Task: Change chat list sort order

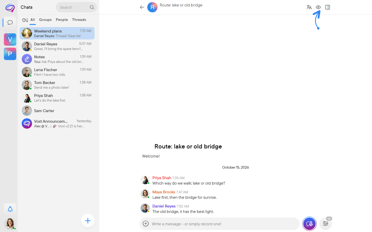Action: 25,20
